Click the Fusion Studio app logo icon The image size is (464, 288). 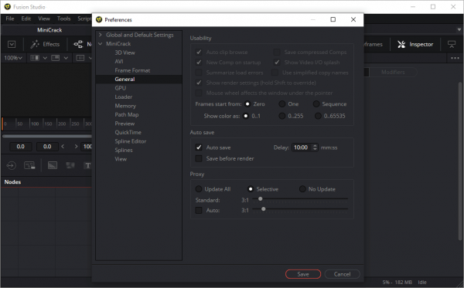[x=8, y=6]
